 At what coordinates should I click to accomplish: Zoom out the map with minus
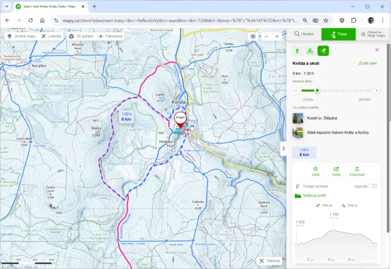click(266, 36)
